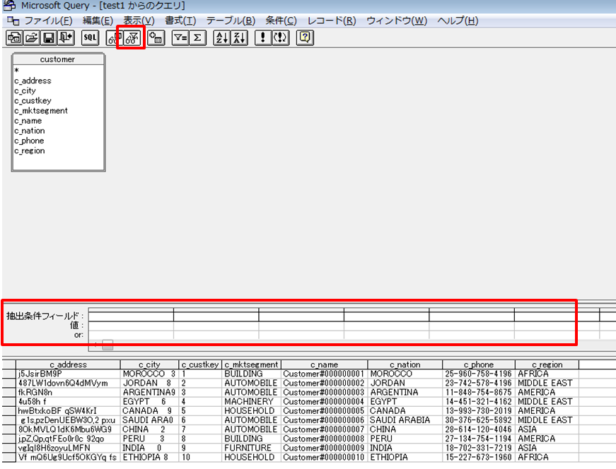Click the Microsoft Query title bar app icon
Viewport: 616px width, 469px height.
(9, 6)
